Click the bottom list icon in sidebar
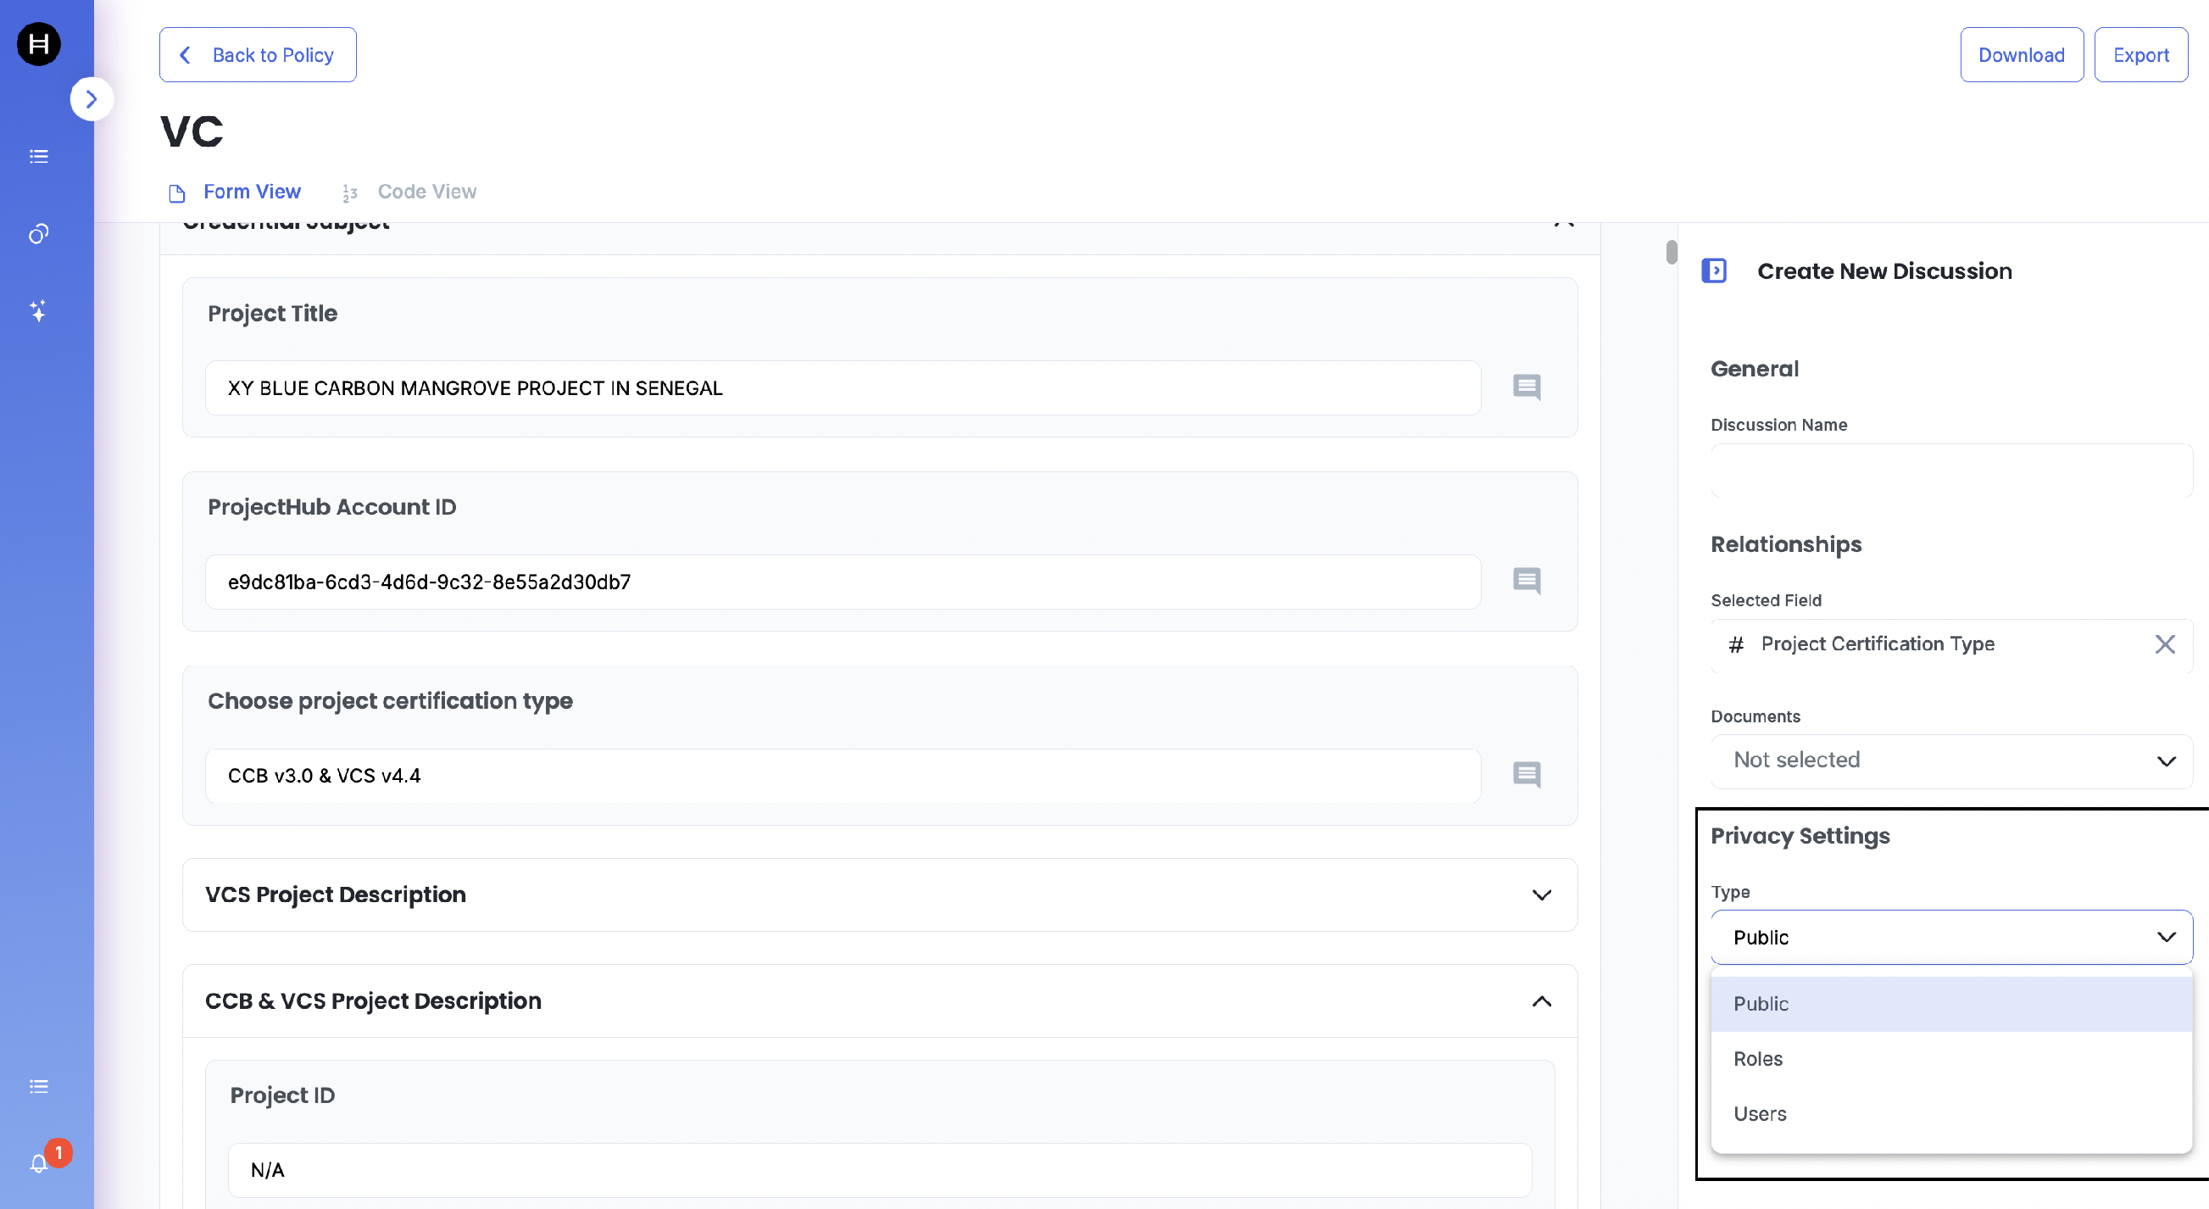Image resolution: width=2209 pixels, height=1209 pixels. [x=39, y=1086]
